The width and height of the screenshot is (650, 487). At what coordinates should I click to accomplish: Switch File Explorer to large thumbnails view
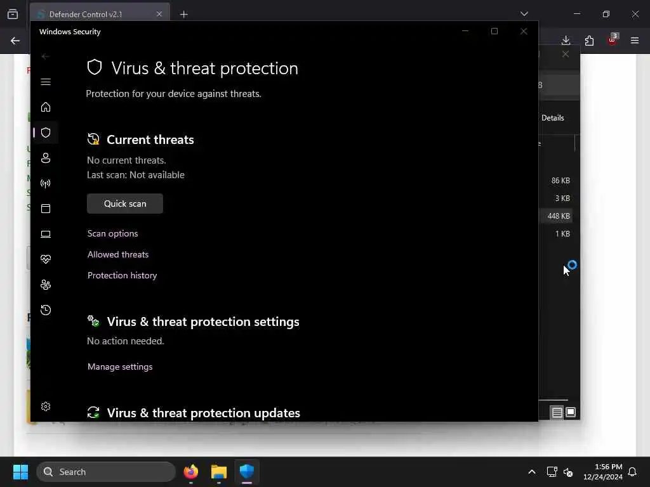tap(571, 412)
